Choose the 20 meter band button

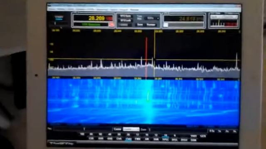coord(128,135)
